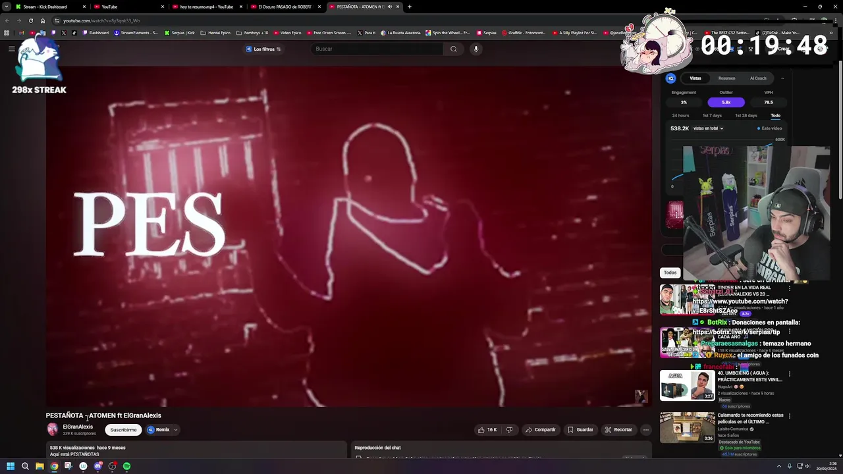This screenshot has height=474, width=843.
Task: Dislike the video with thumbs down
Action: click(x=509, y=430)
